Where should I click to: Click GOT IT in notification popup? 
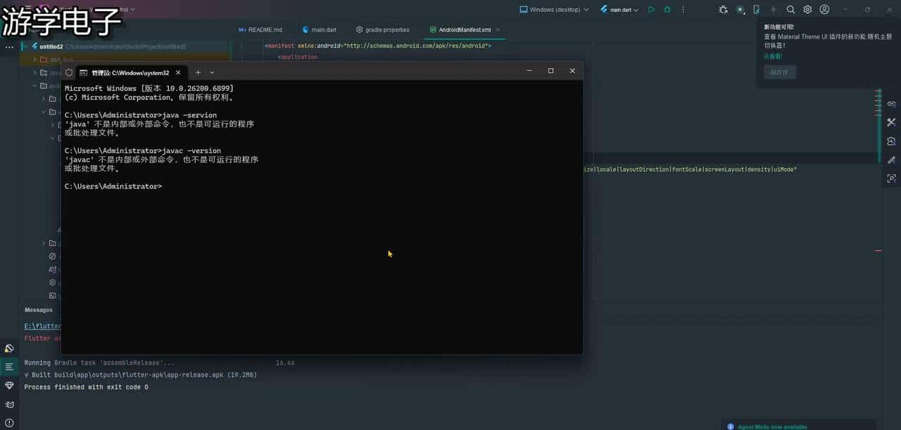click(x=779, y=72)
